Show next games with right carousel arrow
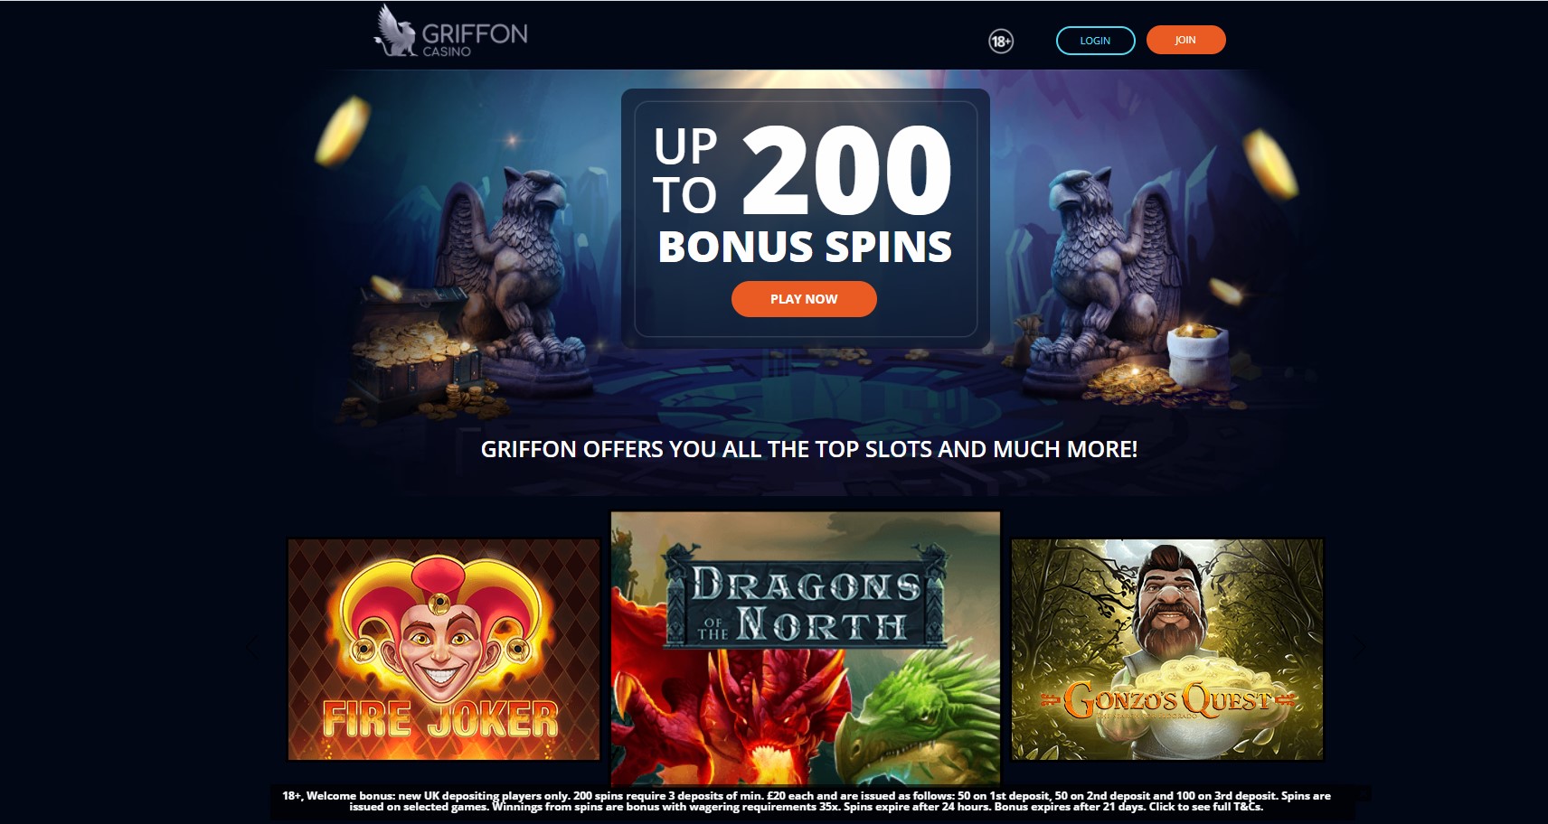The width and height of the screenshot is (1548, 824). tap(1357, 647)
